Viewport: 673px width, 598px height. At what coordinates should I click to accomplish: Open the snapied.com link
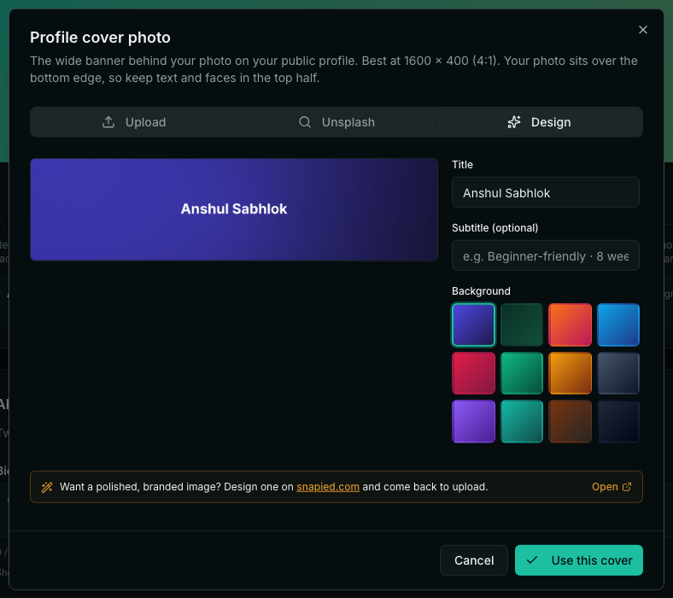(328, 487)
